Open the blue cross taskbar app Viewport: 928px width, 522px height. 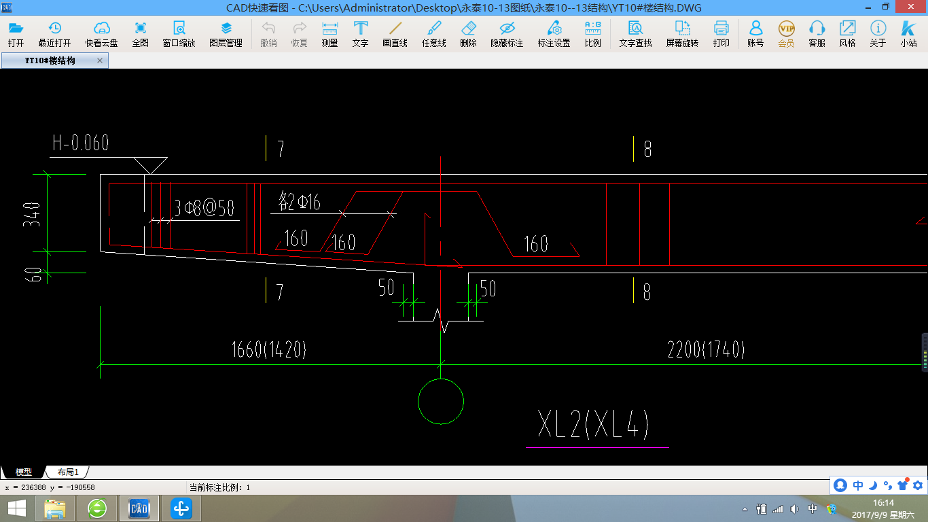pyautogui.click(x=181, y=508)
